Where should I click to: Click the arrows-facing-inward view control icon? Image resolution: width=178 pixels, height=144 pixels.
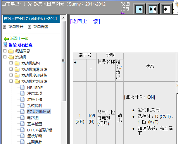pyautogui.click(x=153, y=9)
